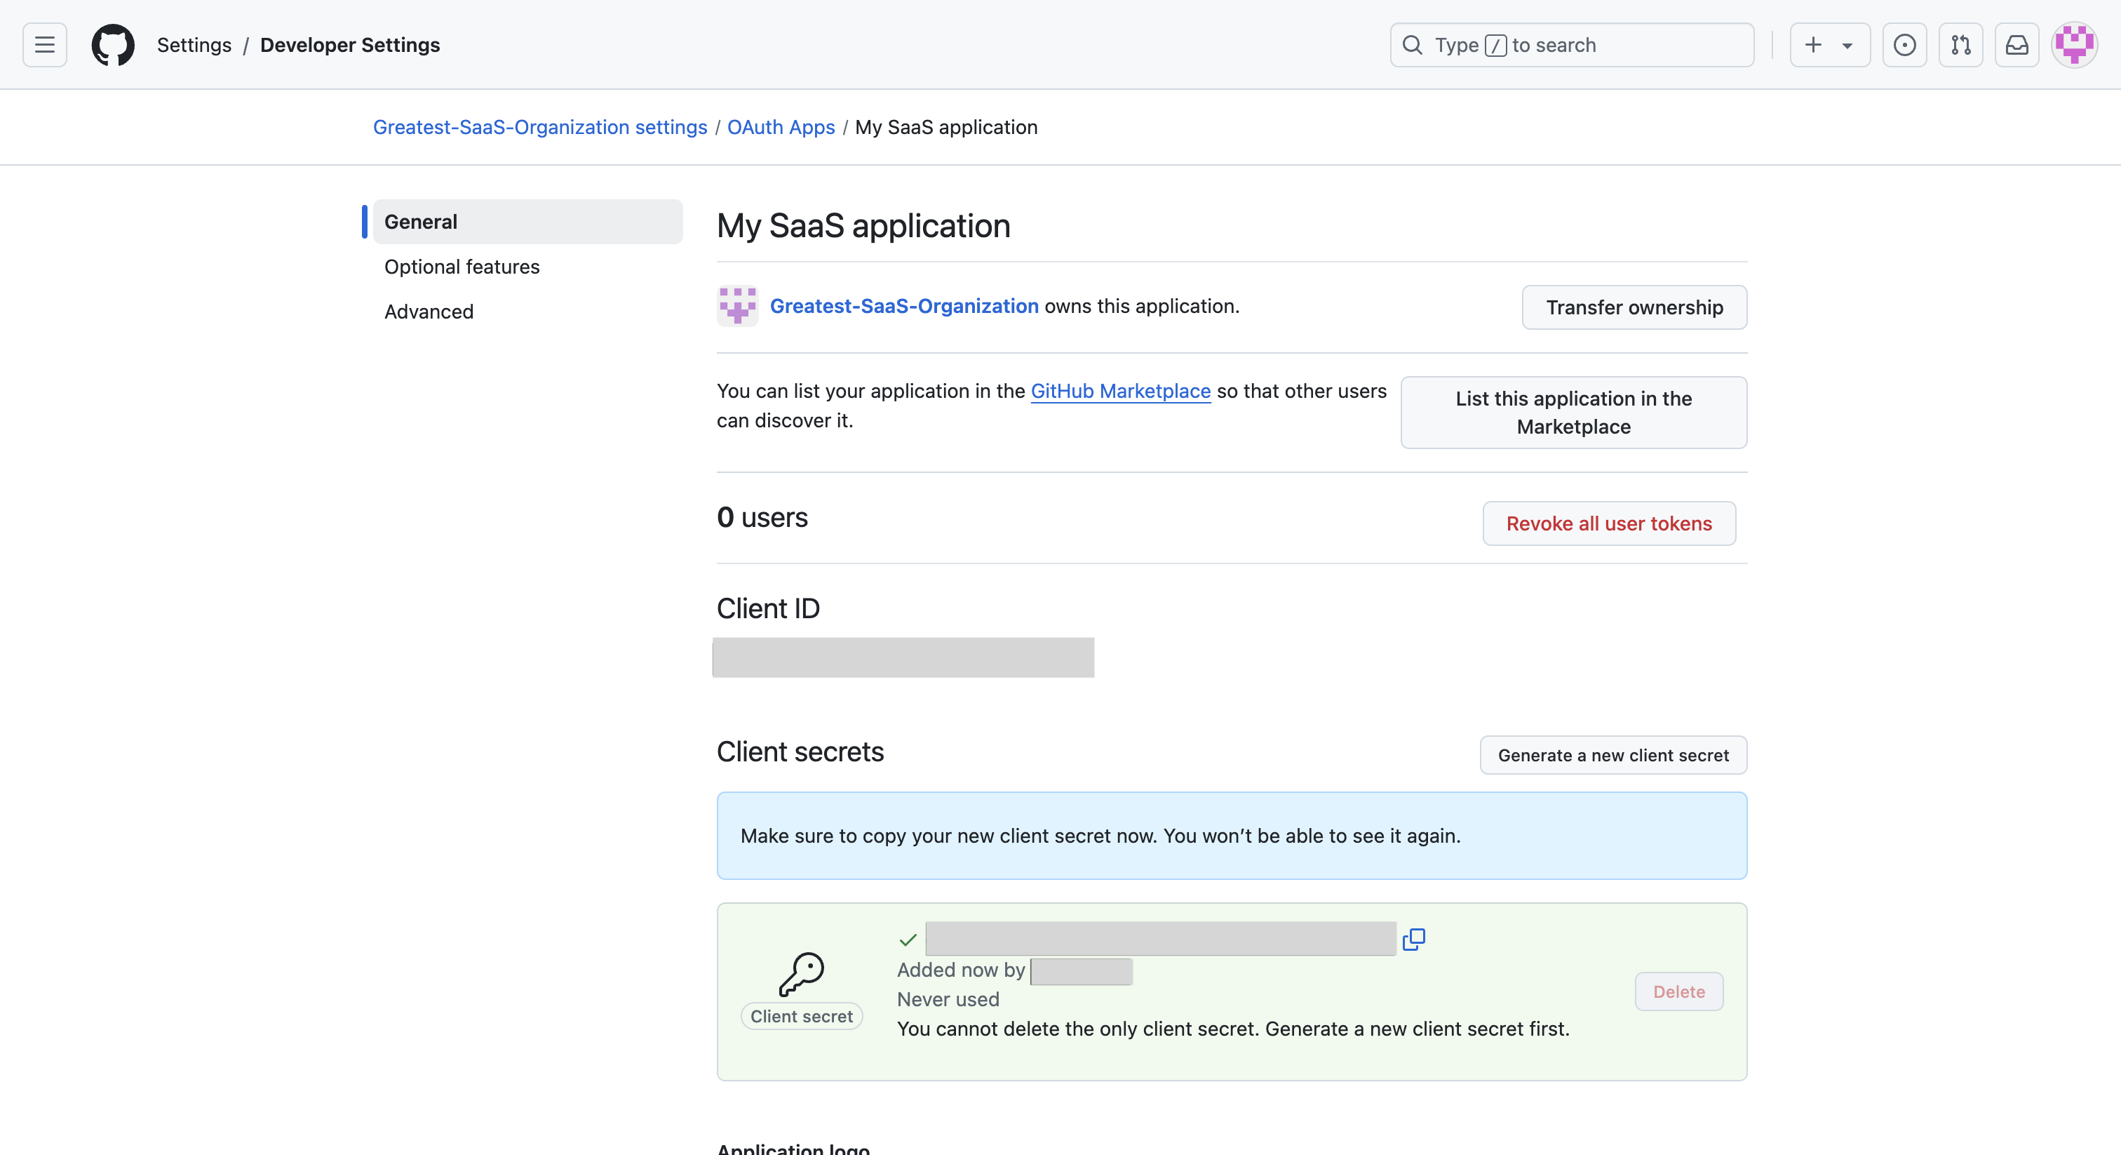List this application in the Marketplace
This screenshot has width=2121, height=1155.
click(x=1573, y=412)
